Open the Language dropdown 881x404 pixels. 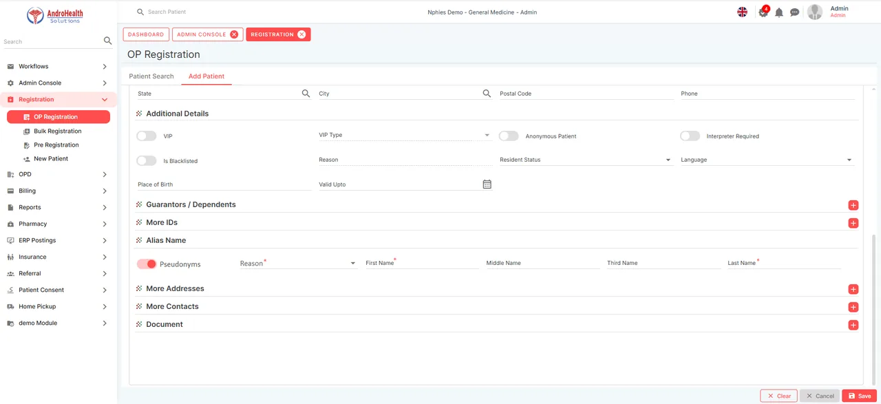point(767,160)
